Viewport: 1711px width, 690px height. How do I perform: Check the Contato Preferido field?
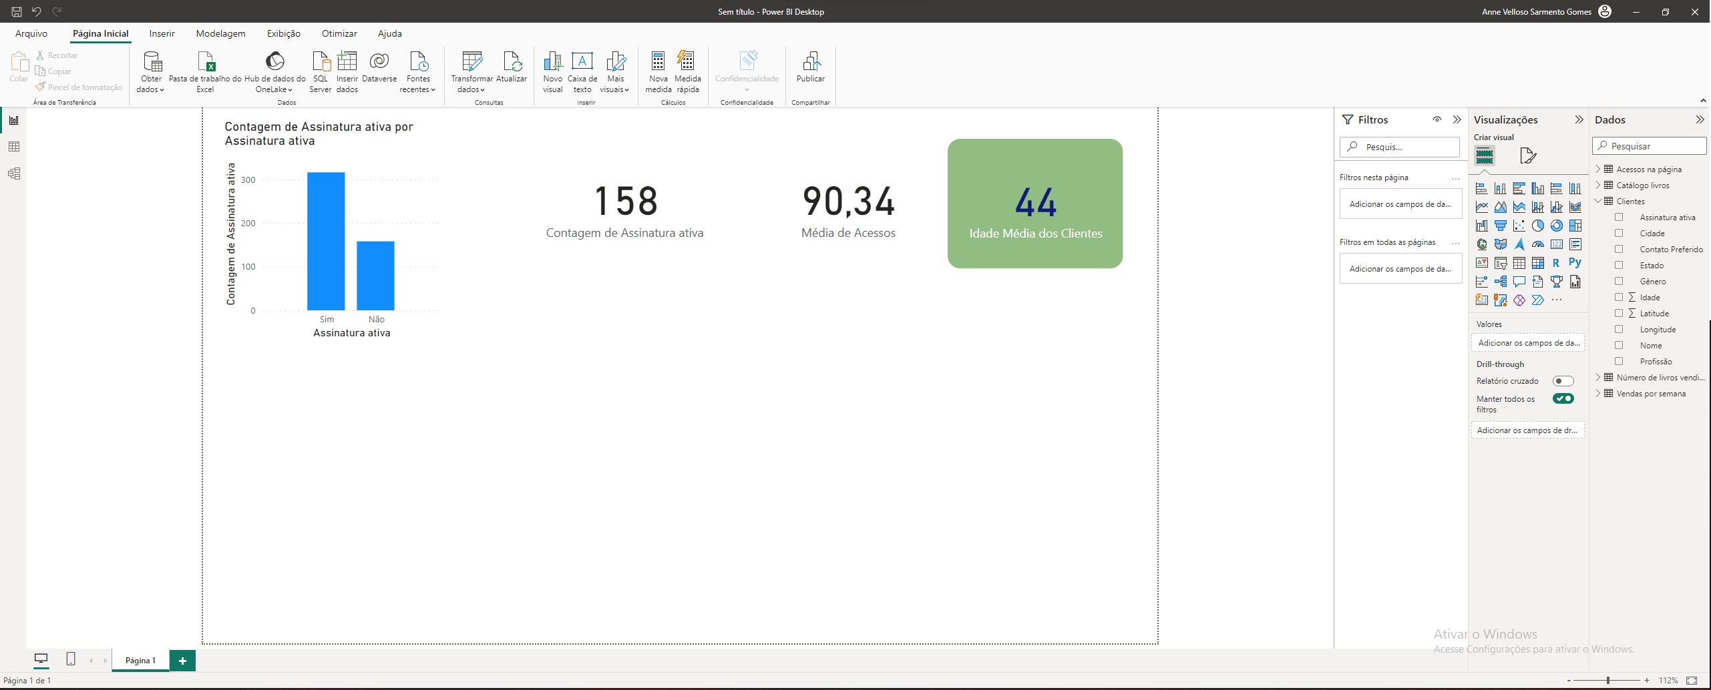pyautogui.click(x=1619, y=250)
